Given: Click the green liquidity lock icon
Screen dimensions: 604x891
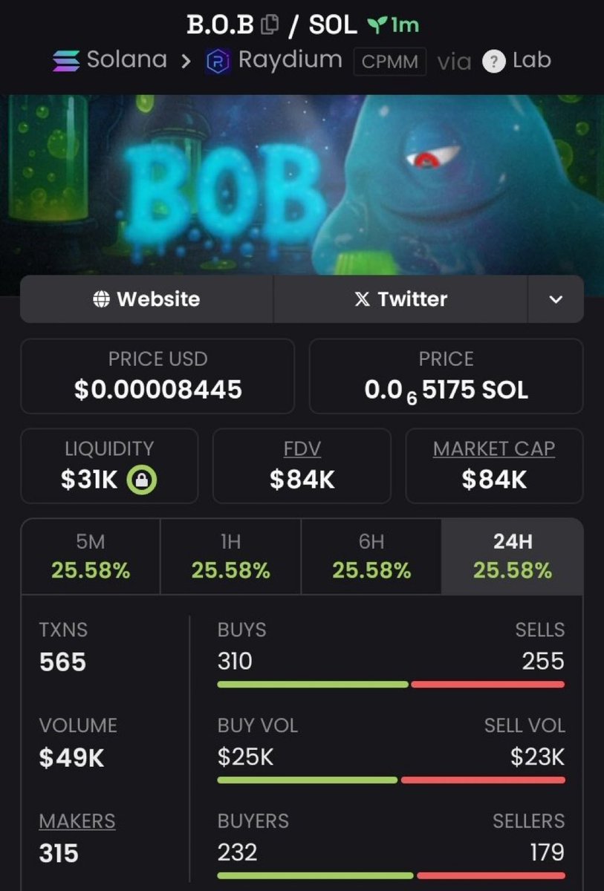Looking at the screenshot, I should click(141, 480).
